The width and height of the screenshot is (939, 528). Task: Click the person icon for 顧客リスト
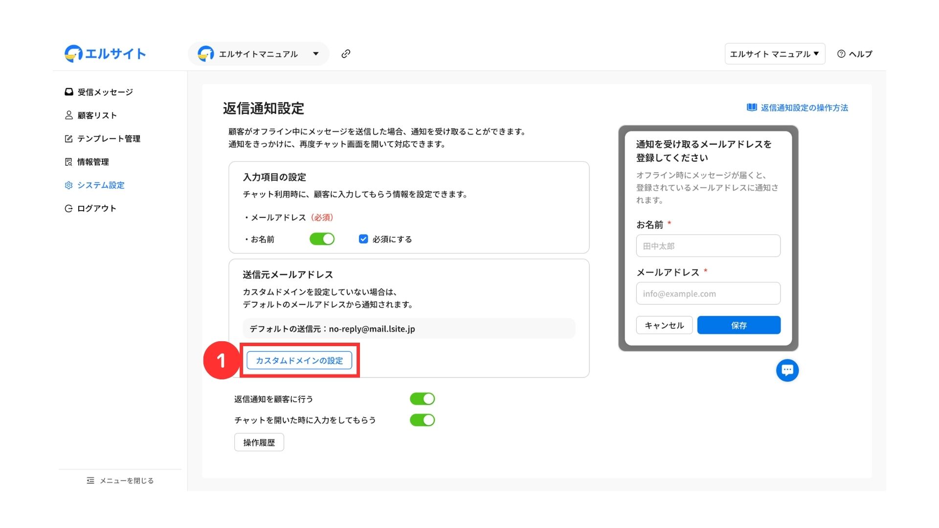pyautogui.click(x=69, y=115)
